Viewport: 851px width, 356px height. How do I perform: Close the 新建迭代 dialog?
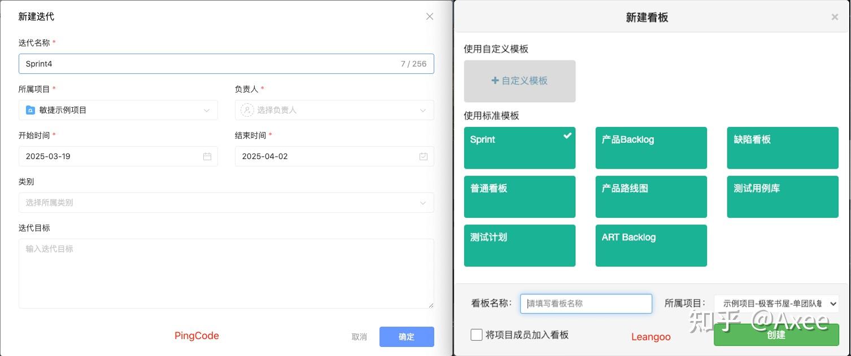click(430, 16)
